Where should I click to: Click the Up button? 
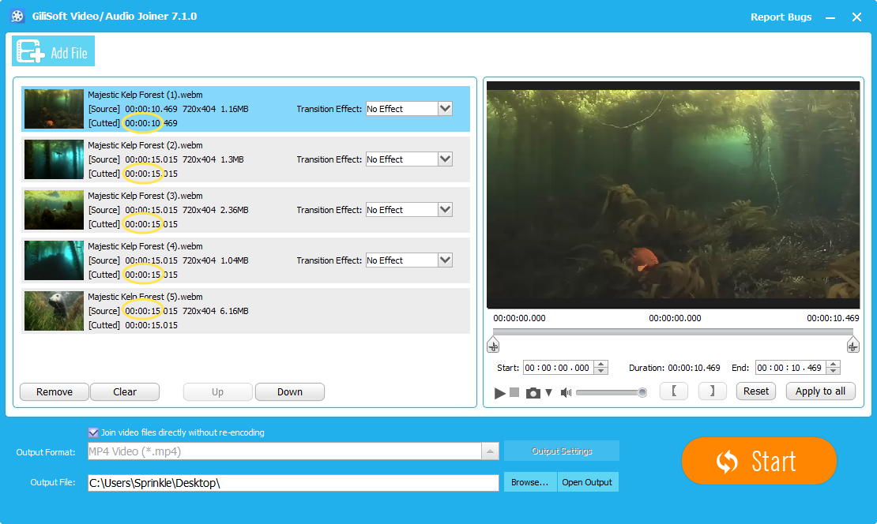[x=217, y=391]
